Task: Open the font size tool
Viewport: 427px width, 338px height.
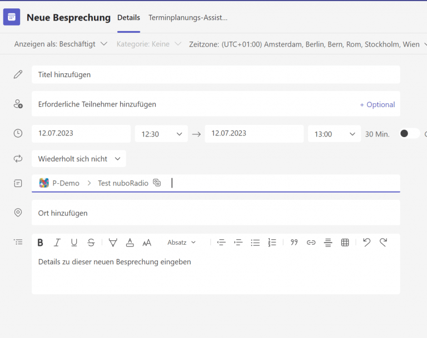Action: click(x=147, y=243)
